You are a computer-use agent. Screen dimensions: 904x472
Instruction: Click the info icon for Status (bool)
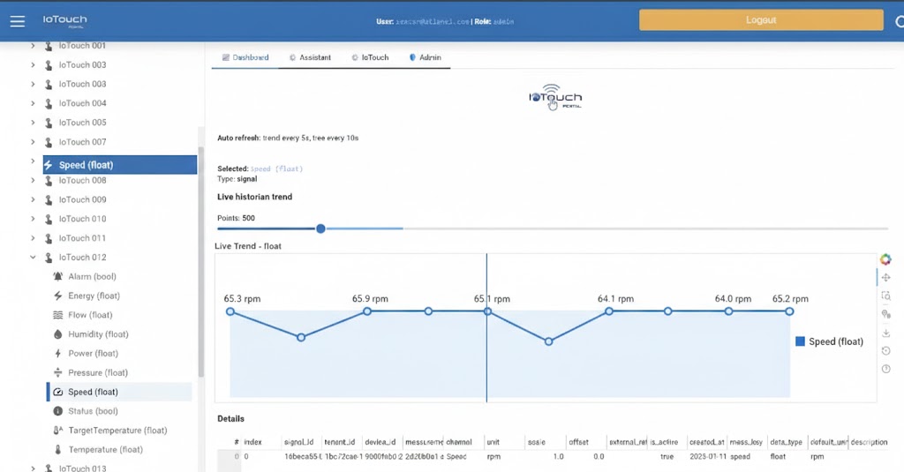click(57, 411)
